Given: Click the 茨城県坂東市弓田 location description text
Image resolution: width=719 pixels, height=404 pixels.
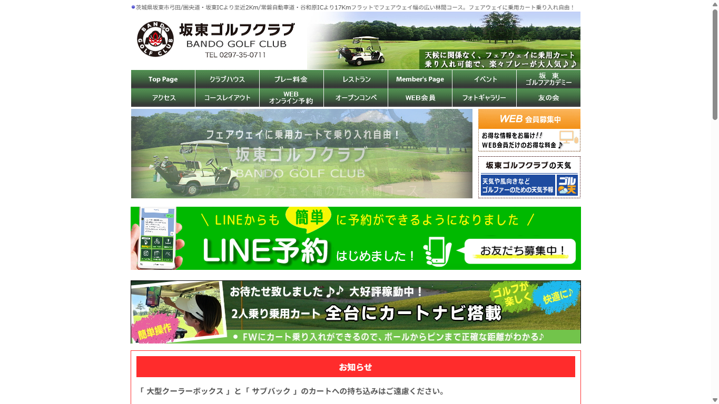Looking at the screenshot, I should 355,7.
